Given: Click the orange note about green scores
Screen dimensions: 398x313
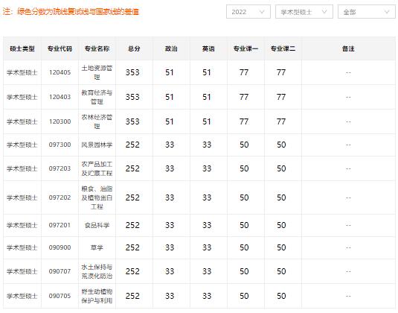Looking at the screenshot, I should [x=71, y=12].
